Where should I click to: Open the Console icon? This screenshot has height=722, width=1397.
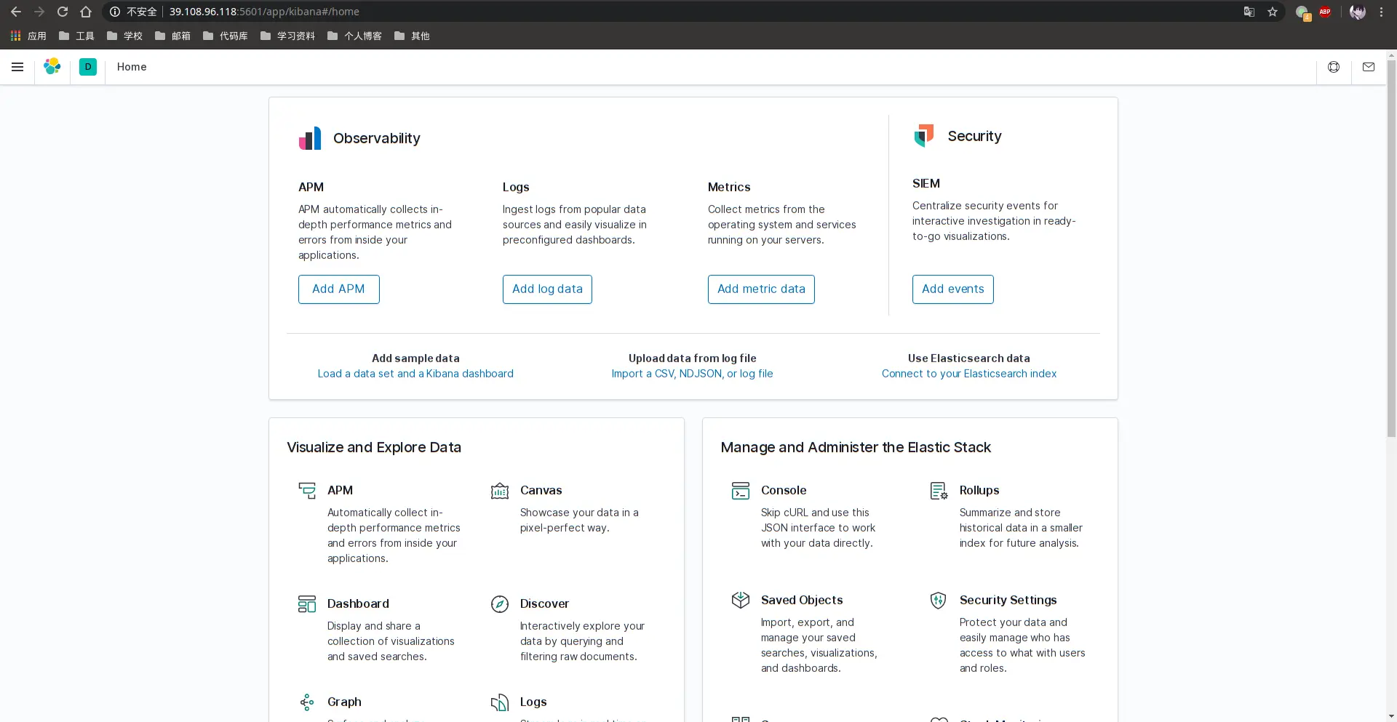(x=741, y=491)
